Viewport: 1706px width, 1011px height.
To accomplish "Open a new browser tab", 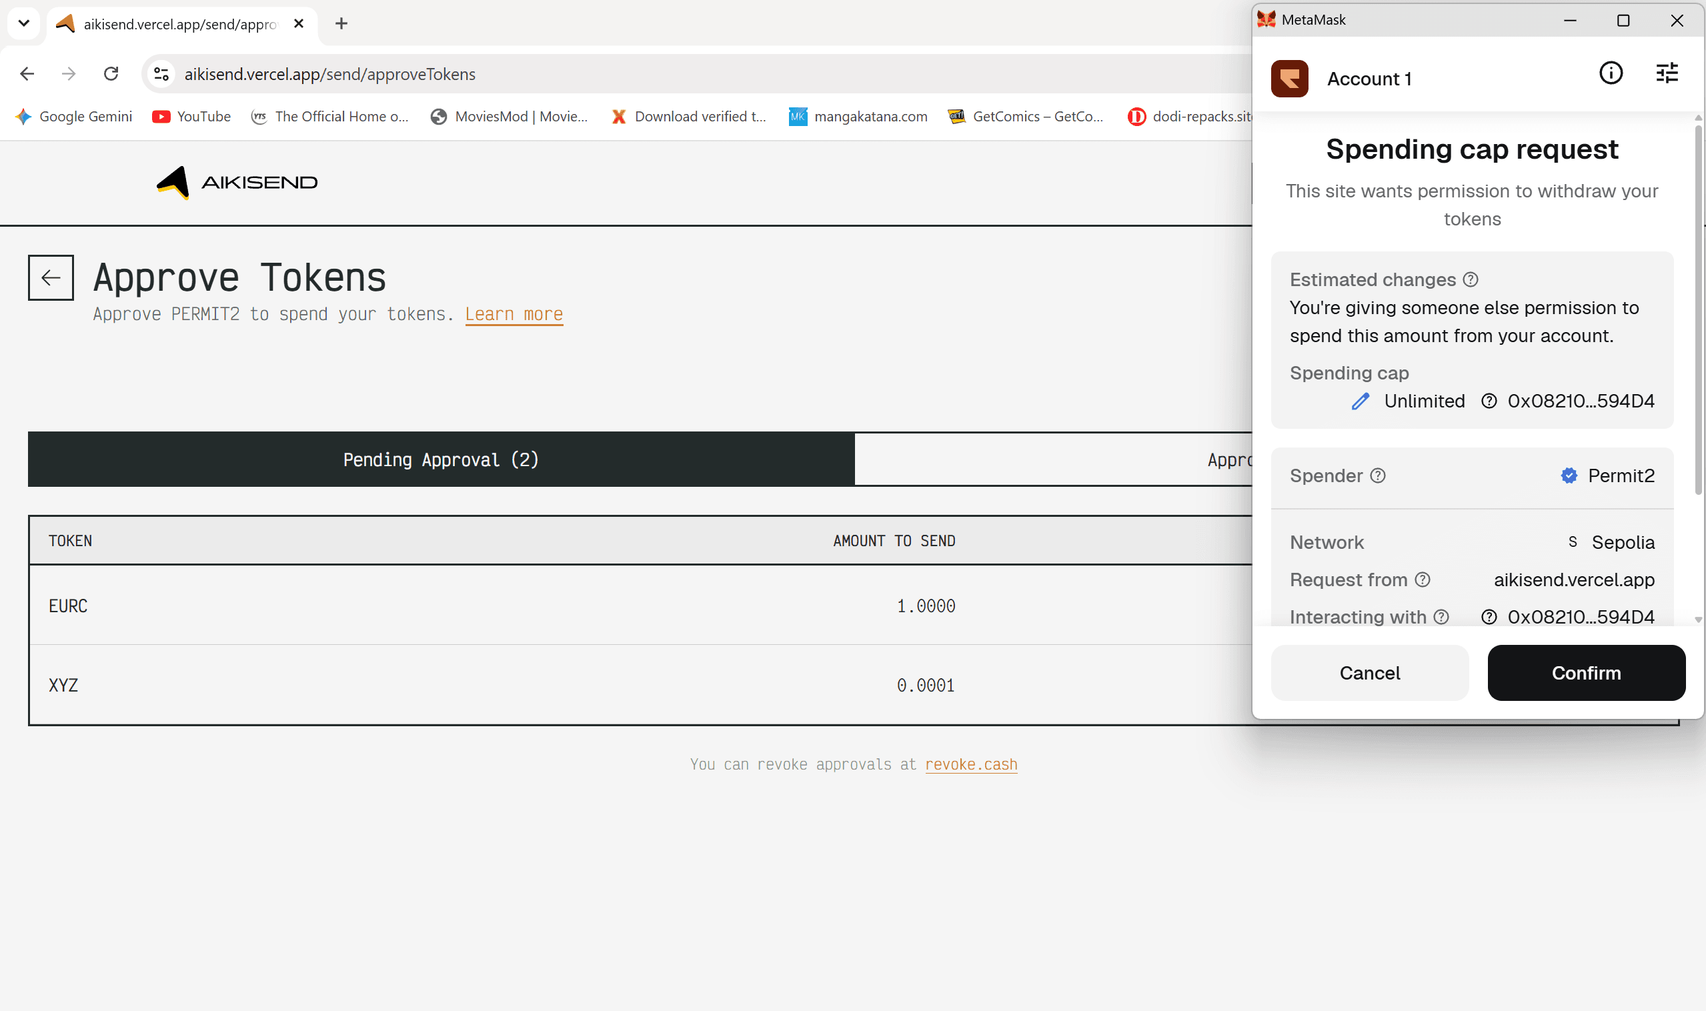I will pos(341,24).
